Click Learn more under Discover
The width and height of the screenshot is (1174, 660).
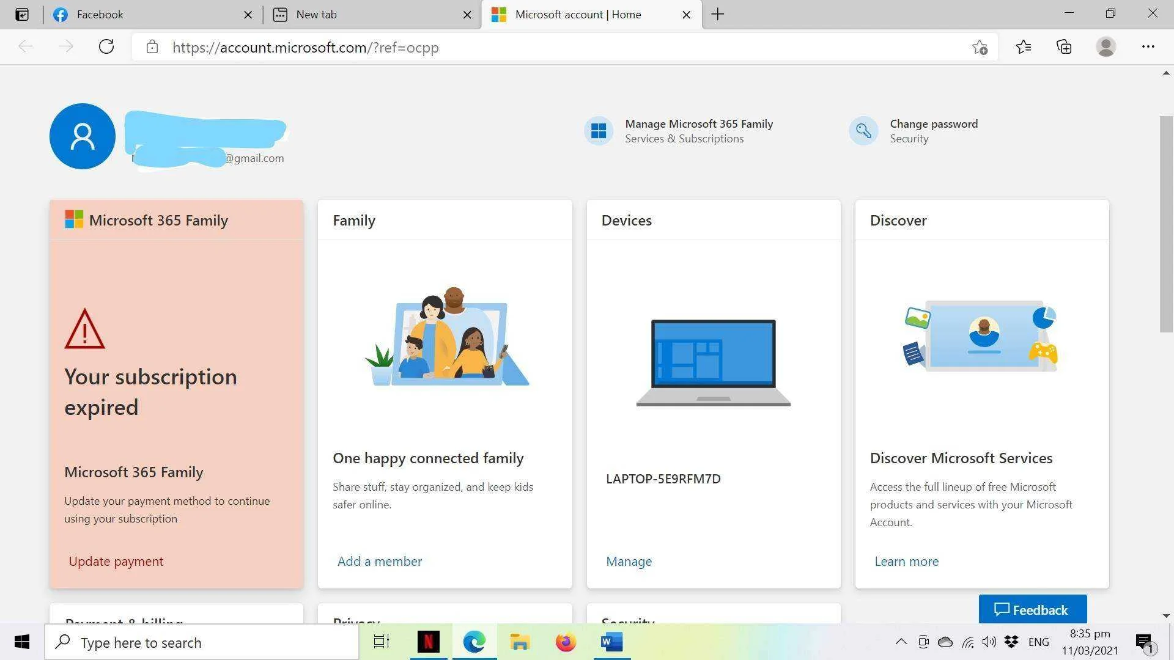(907, 561)
